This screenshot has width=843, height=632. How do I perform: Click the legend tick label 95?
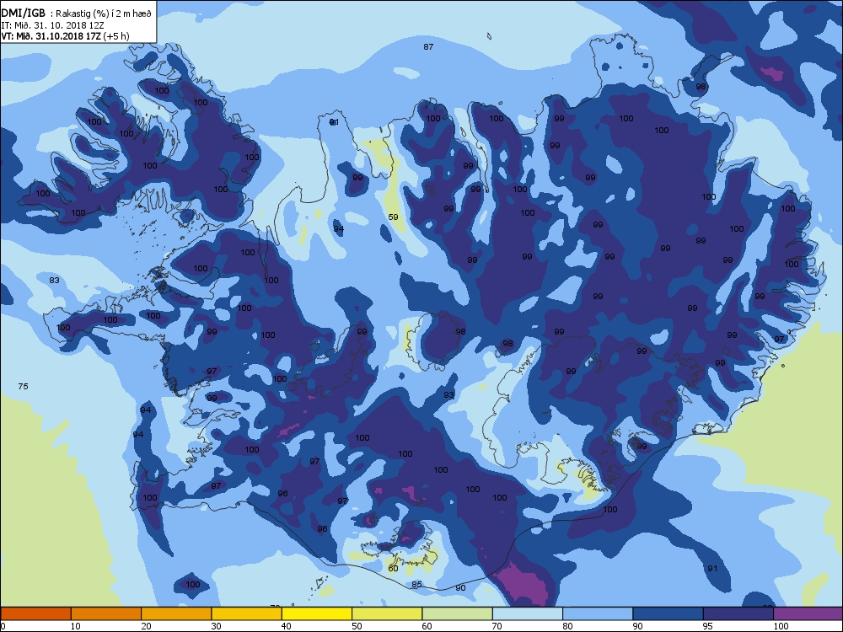[x=708, y=626]
